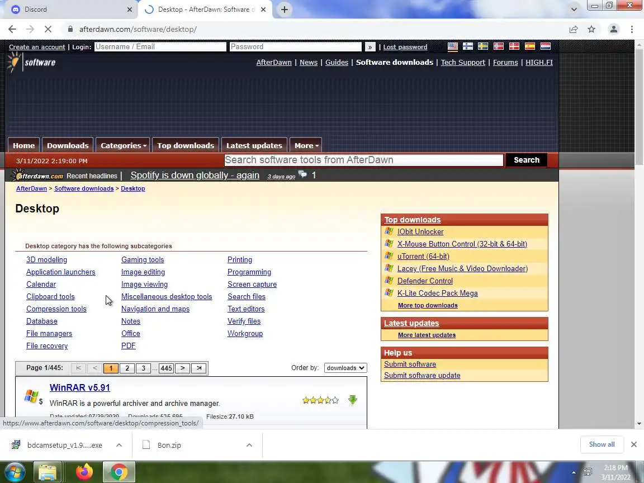Select the Finnish flag language icon
The image size is (644, 483).
coord(468,46)
